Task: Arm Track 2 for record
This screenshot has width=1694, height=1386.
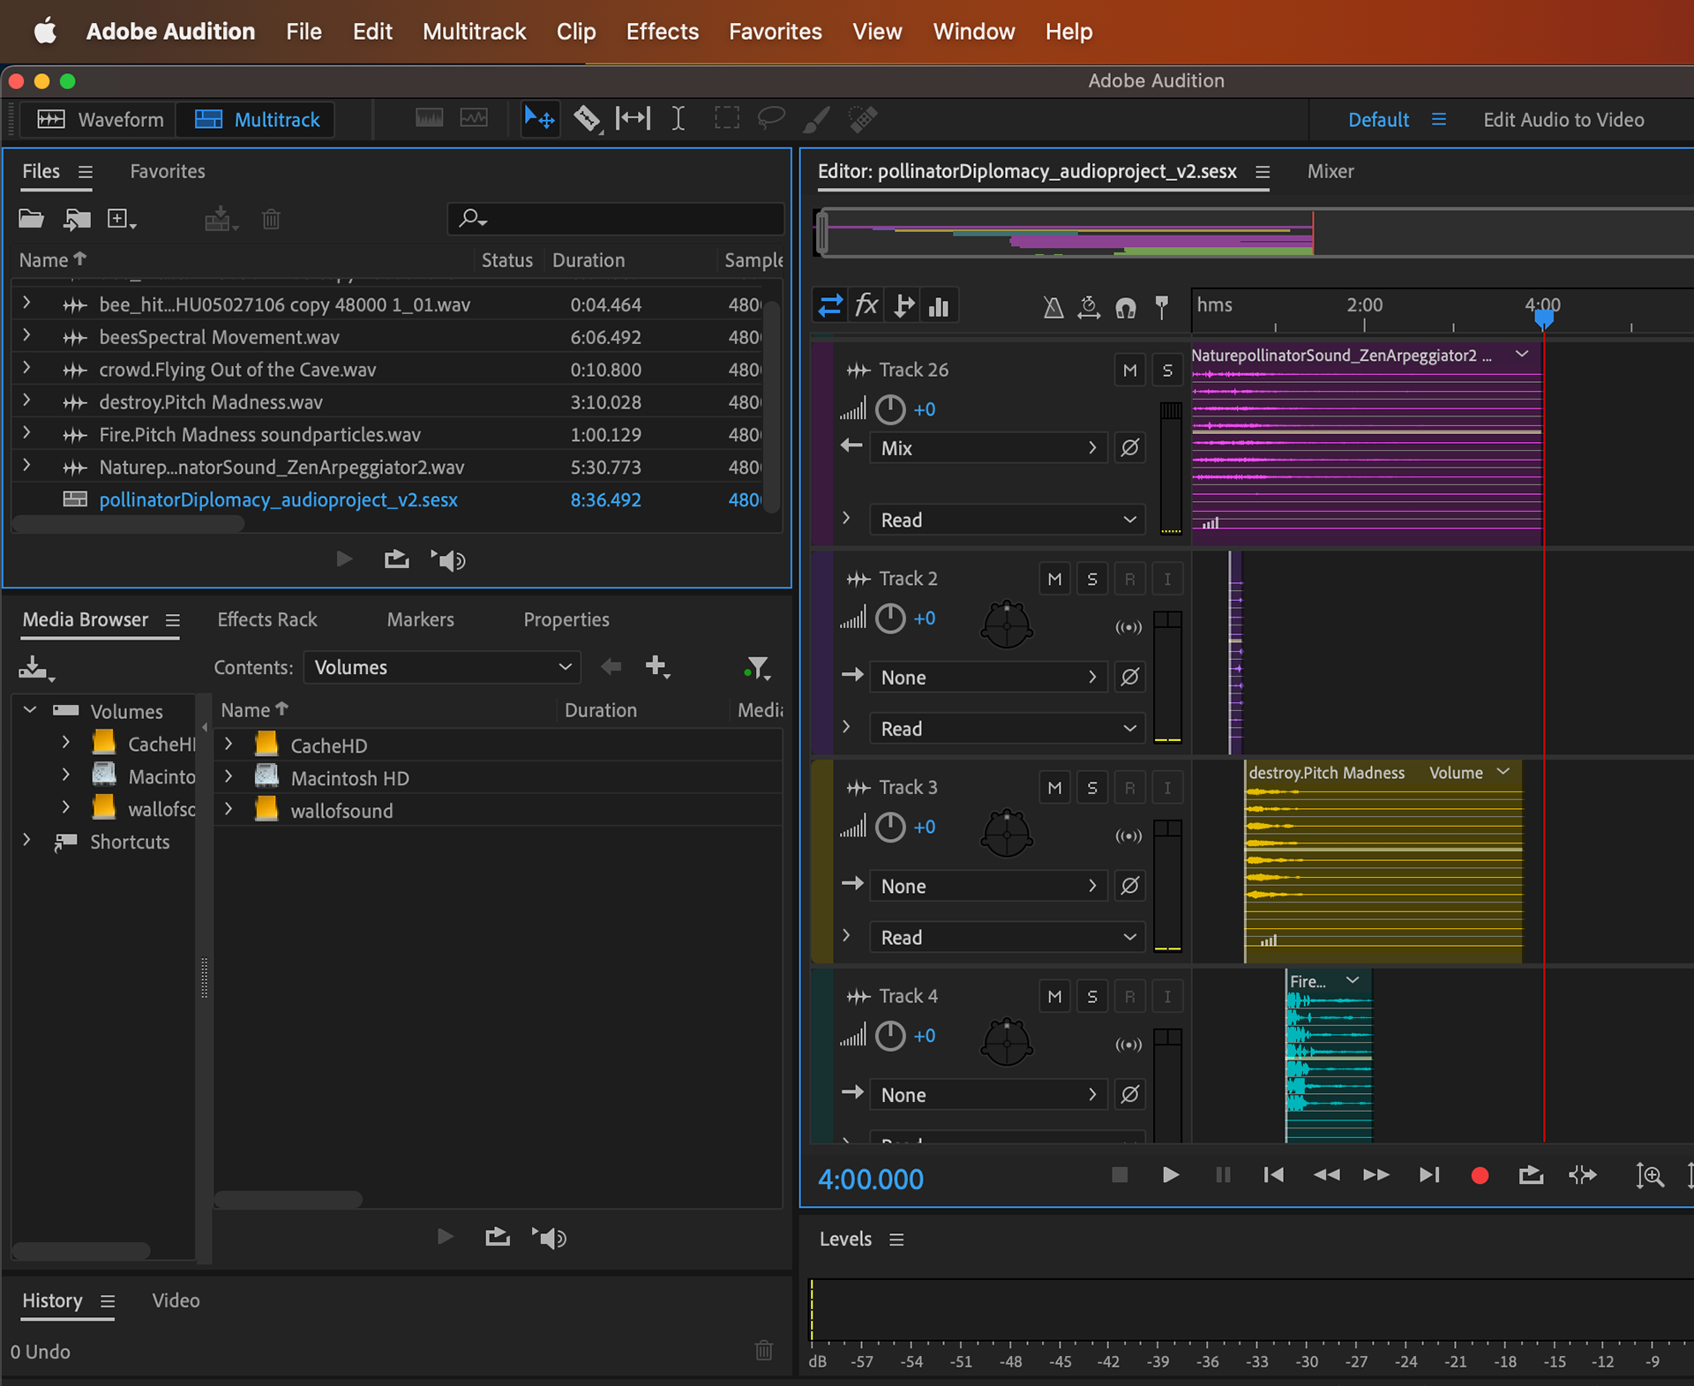Action: click(1129, 580)
